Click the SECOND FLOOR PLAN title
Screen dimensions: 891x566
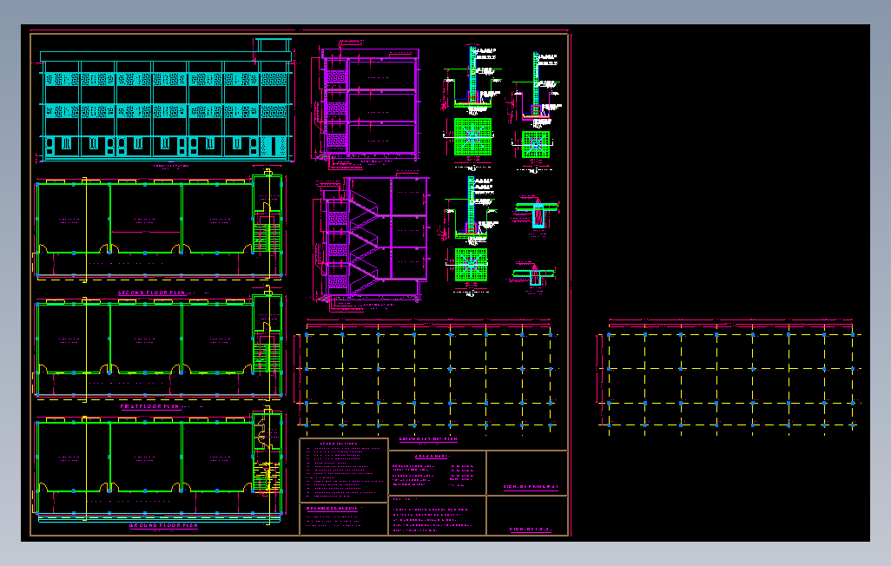152,293
